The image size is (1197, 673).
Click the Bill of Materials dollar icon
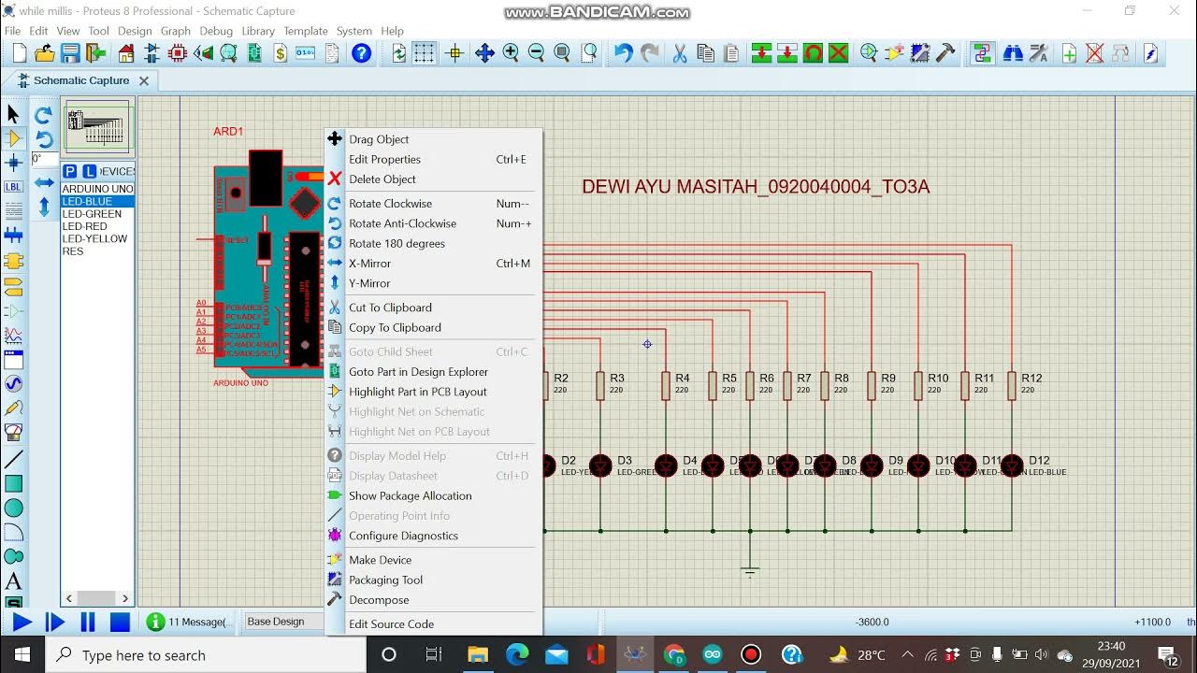pos(280,54)
